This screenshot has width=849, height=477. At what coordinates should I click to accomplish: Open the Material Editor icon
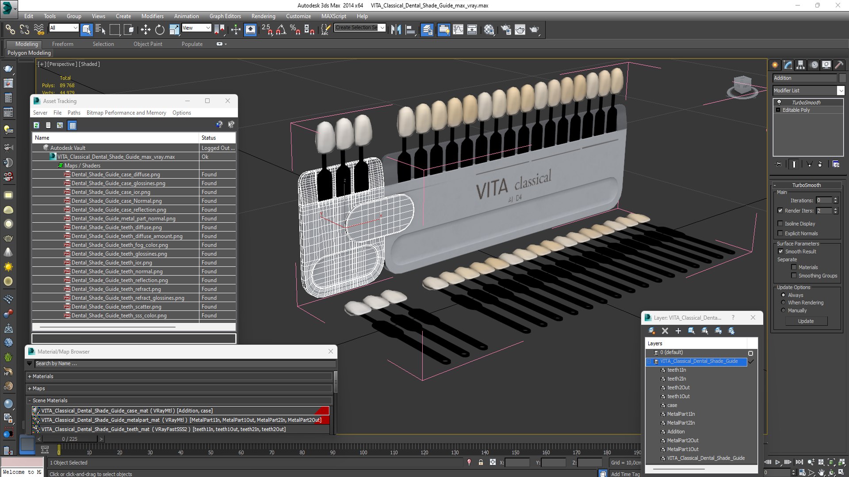coord(489,30)
